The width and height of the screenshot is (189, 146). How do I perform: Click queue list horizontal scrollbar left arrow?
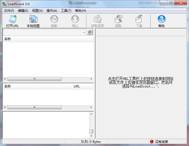pyautogui.click(x=5, y=107)
